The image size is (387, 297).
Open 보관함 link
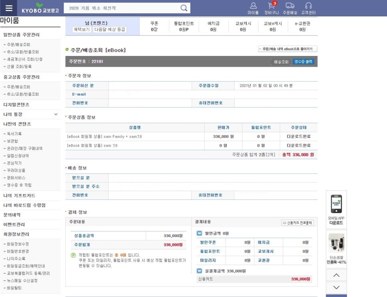(12, 141)
